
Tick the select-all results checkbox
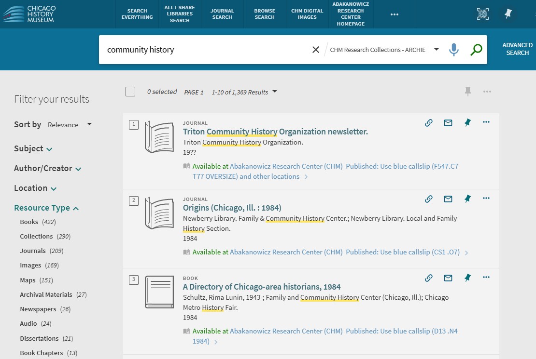[x=130, y=92]
